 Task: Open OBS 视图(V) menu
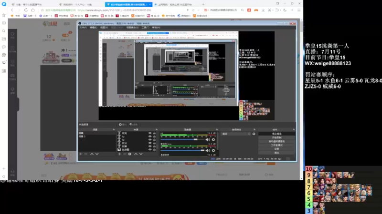coord(104,28)
